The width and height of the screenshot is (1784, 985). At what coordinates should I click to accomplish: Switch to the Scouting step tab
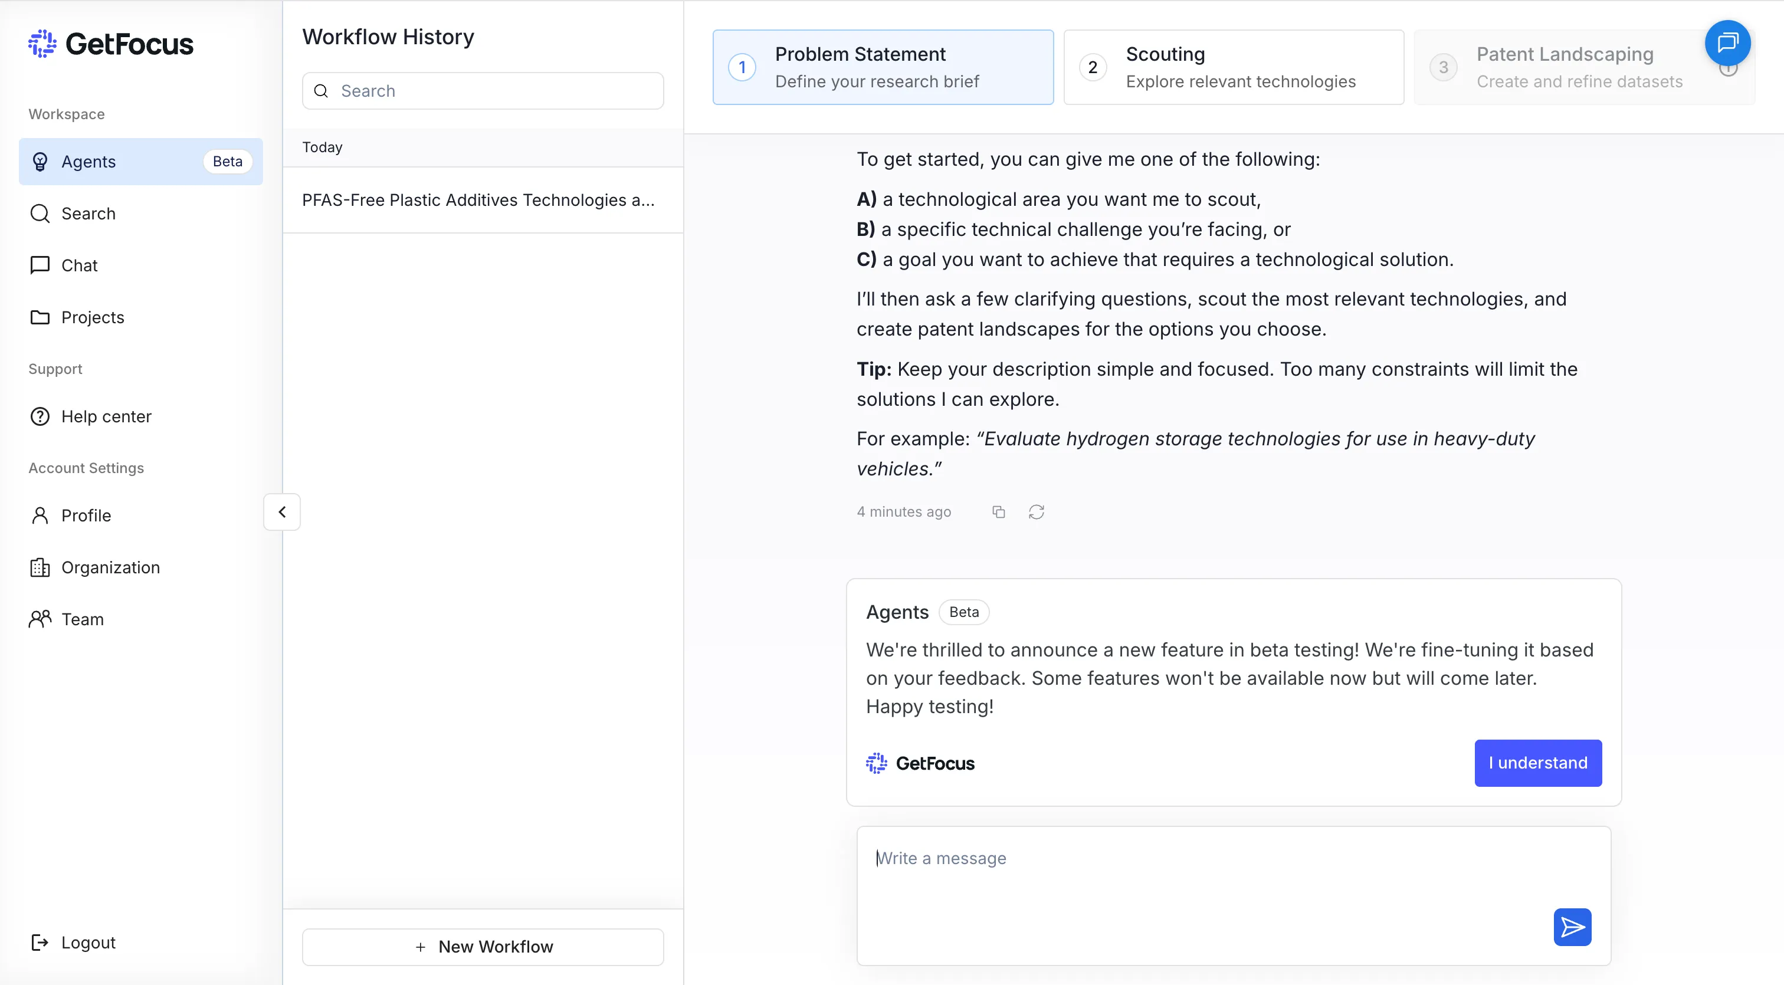(1234, 67)
